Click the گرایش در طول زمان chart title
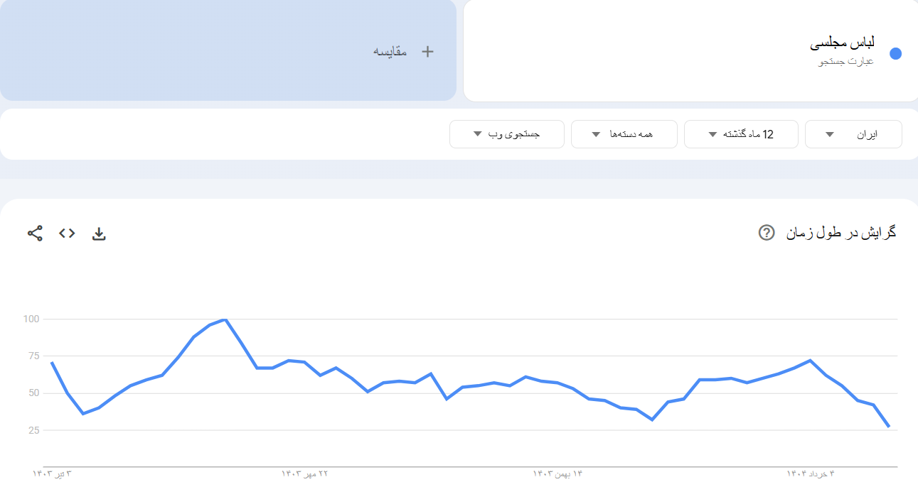 pos(840,233)
